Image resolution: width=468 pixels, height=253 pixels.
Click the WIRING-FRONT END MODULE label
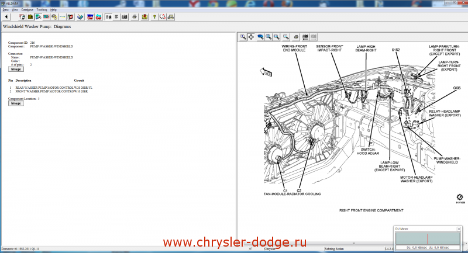294,48
